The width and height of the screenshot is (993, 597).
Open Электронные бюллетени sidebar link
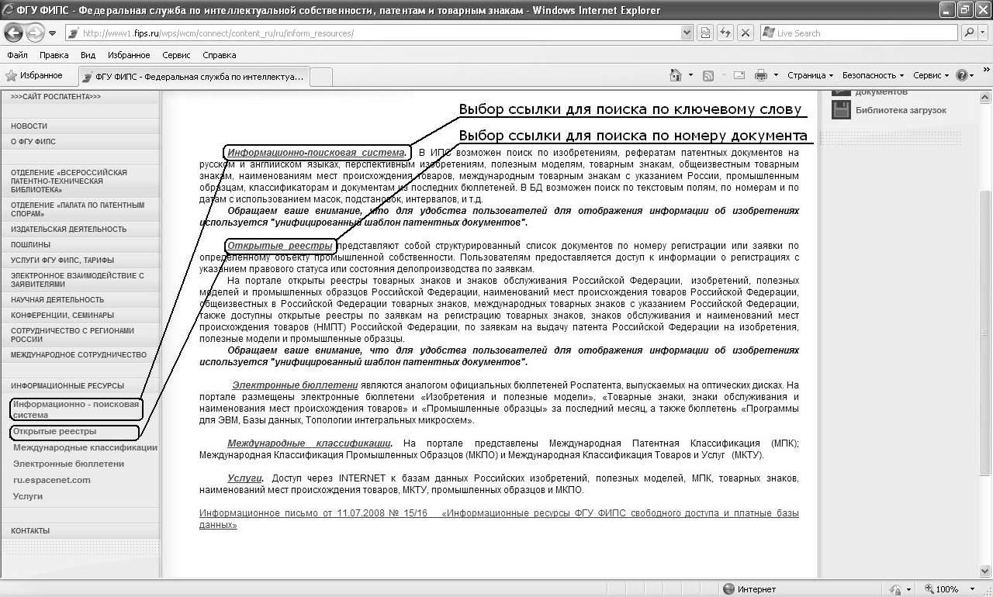(68, 464)
